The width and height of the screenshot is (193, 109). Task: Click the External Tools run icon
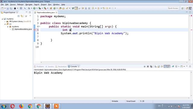pyautogui.click(x=45, y=8)
